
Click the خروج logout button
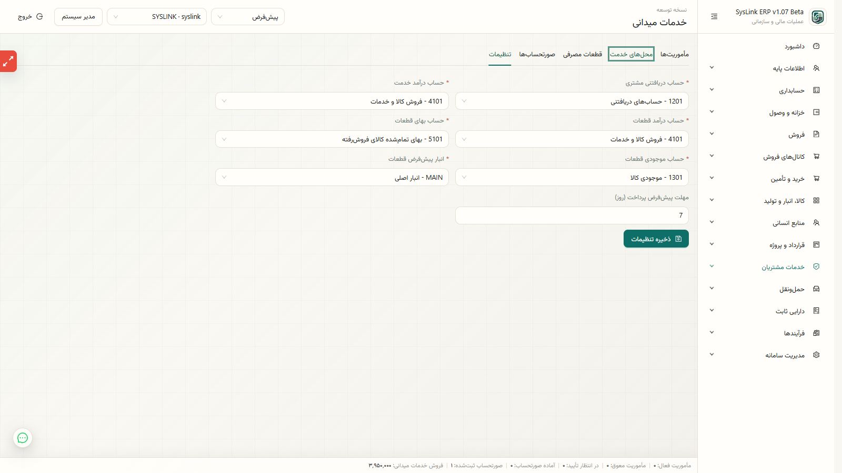tap(30, 17)
